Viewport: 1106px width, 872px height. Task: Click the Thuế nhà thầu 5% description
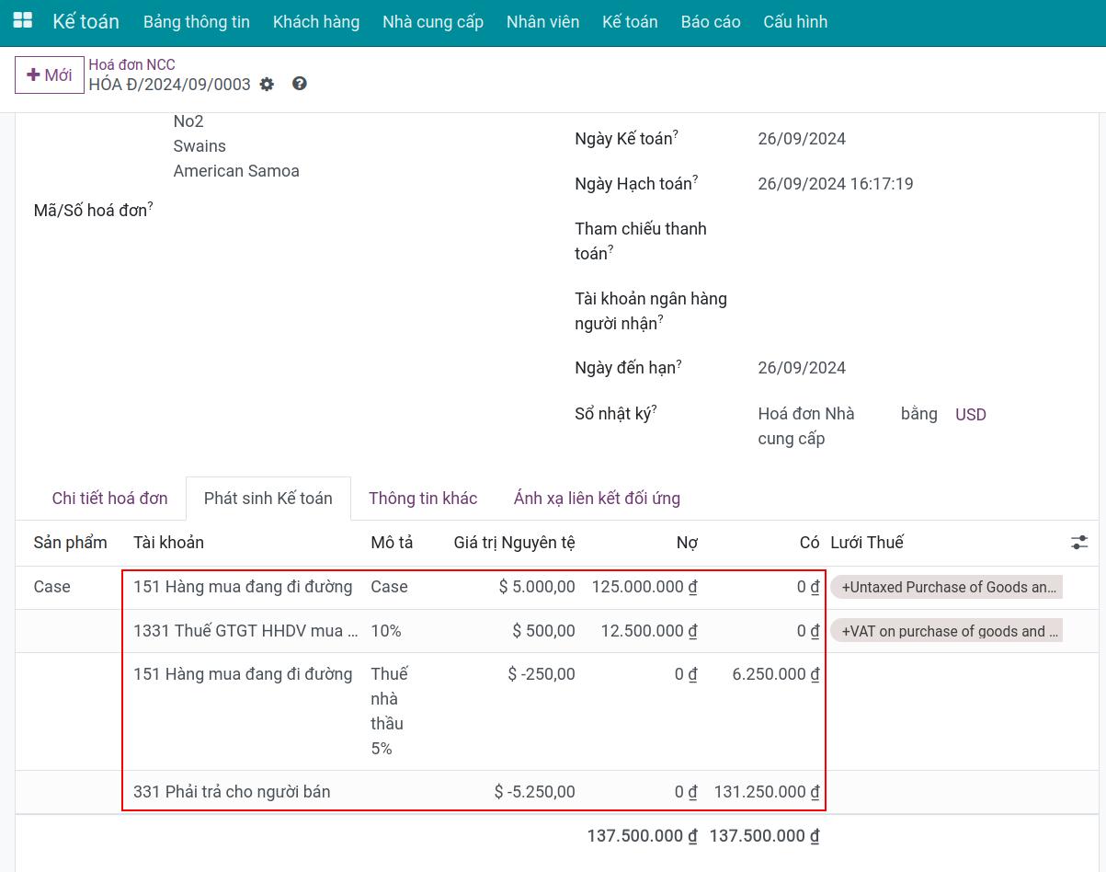point(390,712)
